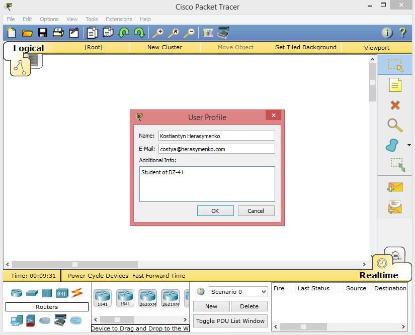Select the 2620XM router device
415x335 pixels.
pos(148,298)
